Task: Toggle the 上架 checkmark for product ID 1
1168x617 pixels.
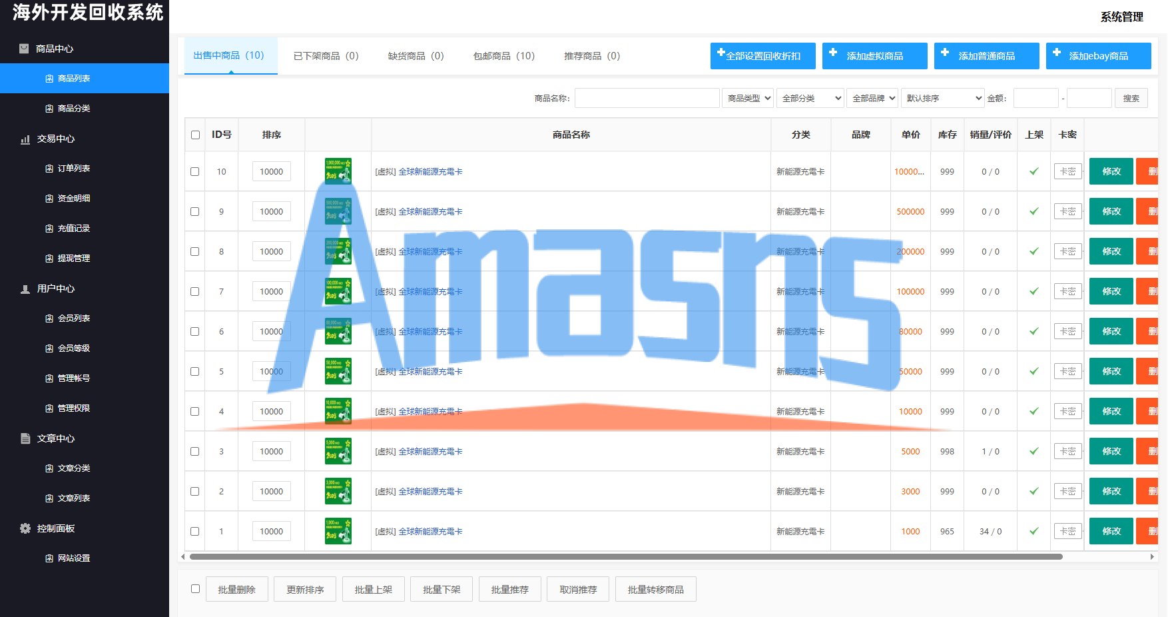Action: 1034,531
